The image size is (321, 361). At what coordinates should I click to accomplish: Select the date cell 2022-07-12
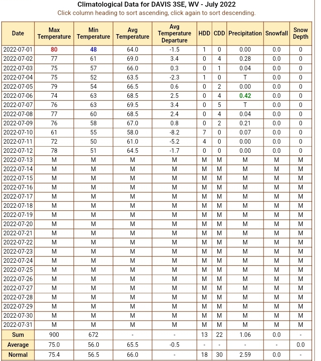(x=18, y=151)
